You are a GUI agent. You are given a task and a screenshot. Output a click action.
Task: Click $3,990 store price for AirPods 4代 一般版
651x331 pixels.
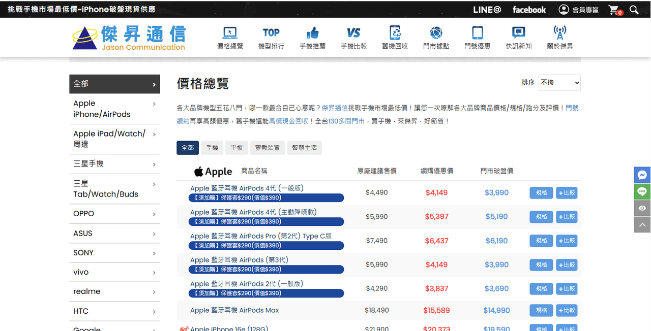496,193
